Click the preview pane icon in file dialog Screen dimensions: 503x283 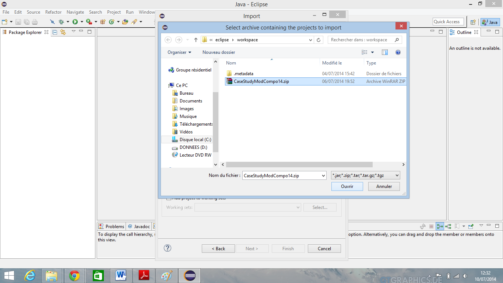385,52
